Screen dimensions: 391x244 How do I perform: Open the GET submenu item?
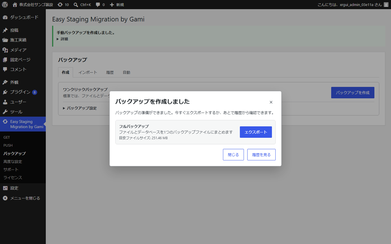coord(7,137)
